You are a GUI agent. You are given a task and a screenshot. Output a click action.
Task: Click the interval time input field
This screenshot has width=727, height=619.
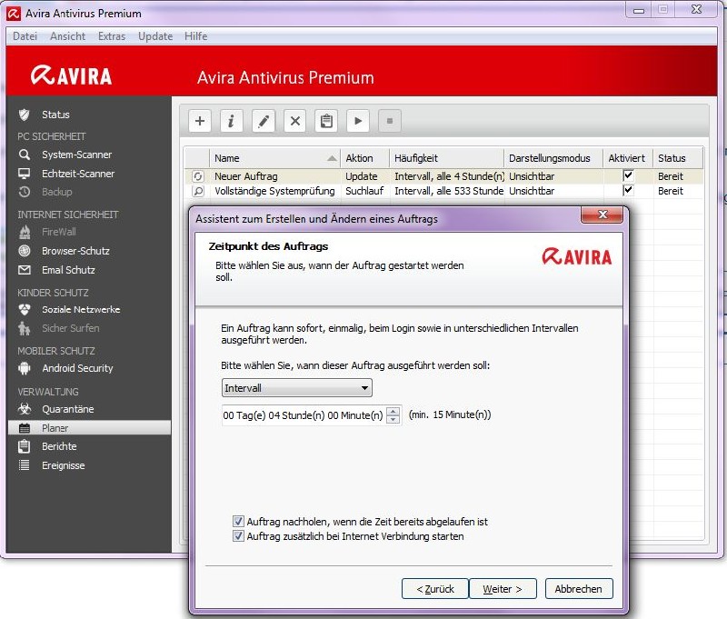pyautogui.click(x=303, y=415)
